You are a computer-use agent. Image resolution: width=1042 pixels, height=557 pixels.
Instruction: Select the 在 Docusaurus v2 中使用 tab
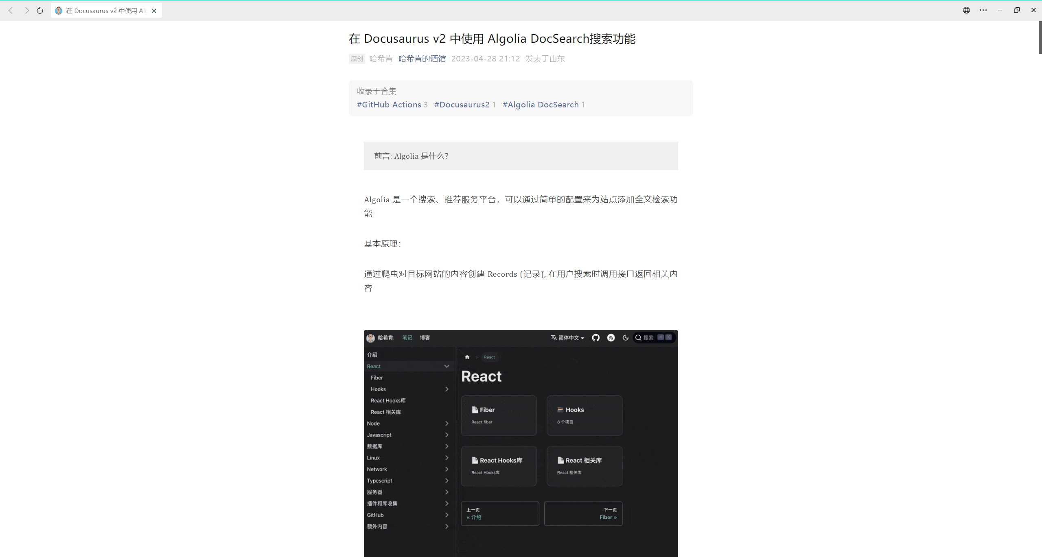[x=106, y=11]
